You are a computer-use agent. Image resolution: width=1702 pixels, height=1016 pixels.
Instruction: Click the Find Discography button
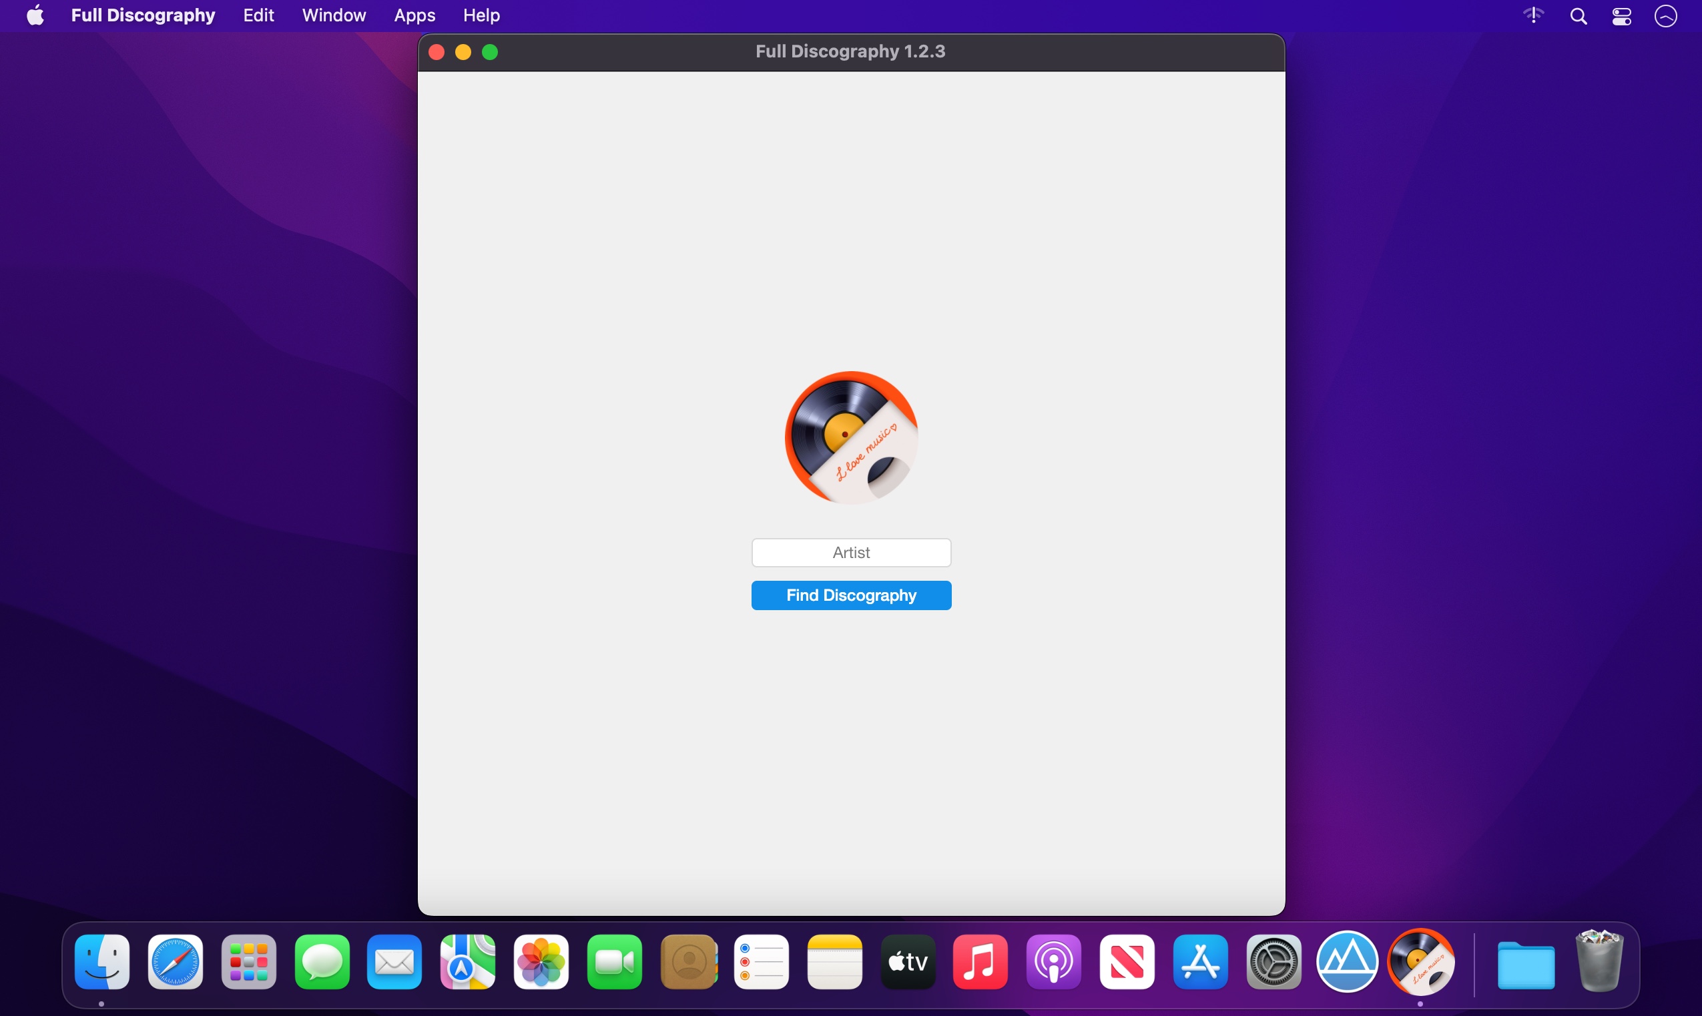tap(850, 595)
